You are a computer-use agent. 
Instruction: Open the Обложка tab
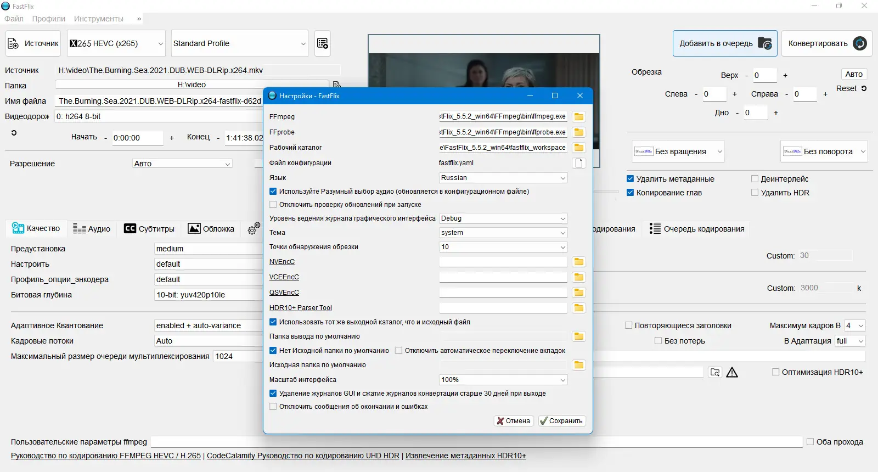211,229
